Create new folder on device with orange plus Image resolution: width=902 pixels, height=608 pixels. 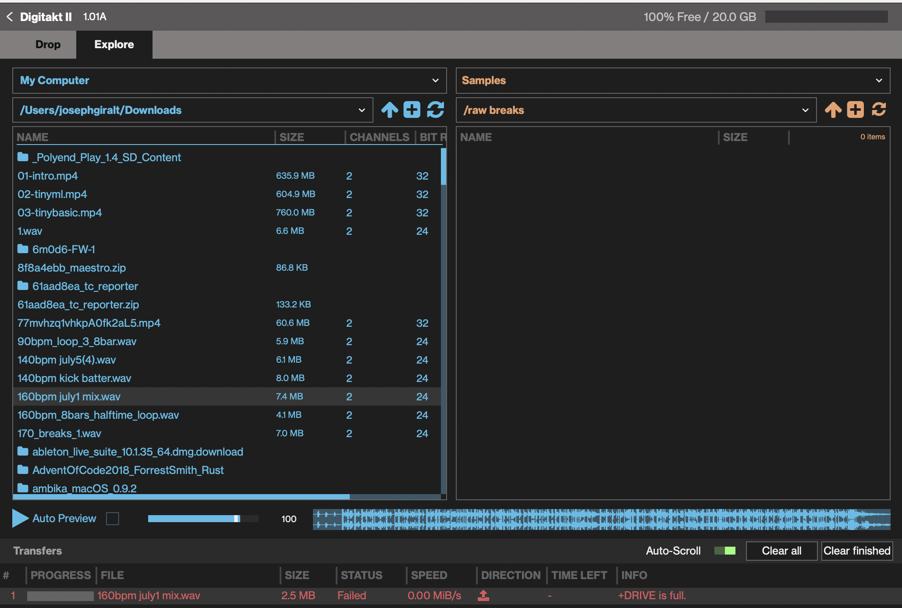pos(855,110)
